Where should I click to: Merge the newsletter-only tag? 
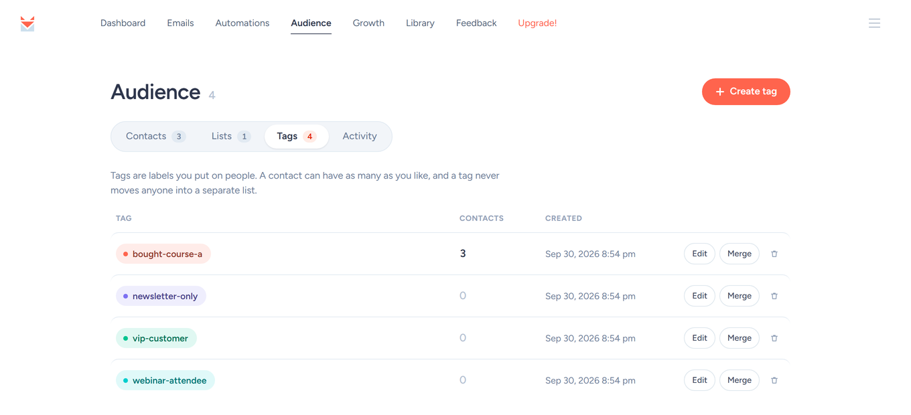(x=740, y=296)
